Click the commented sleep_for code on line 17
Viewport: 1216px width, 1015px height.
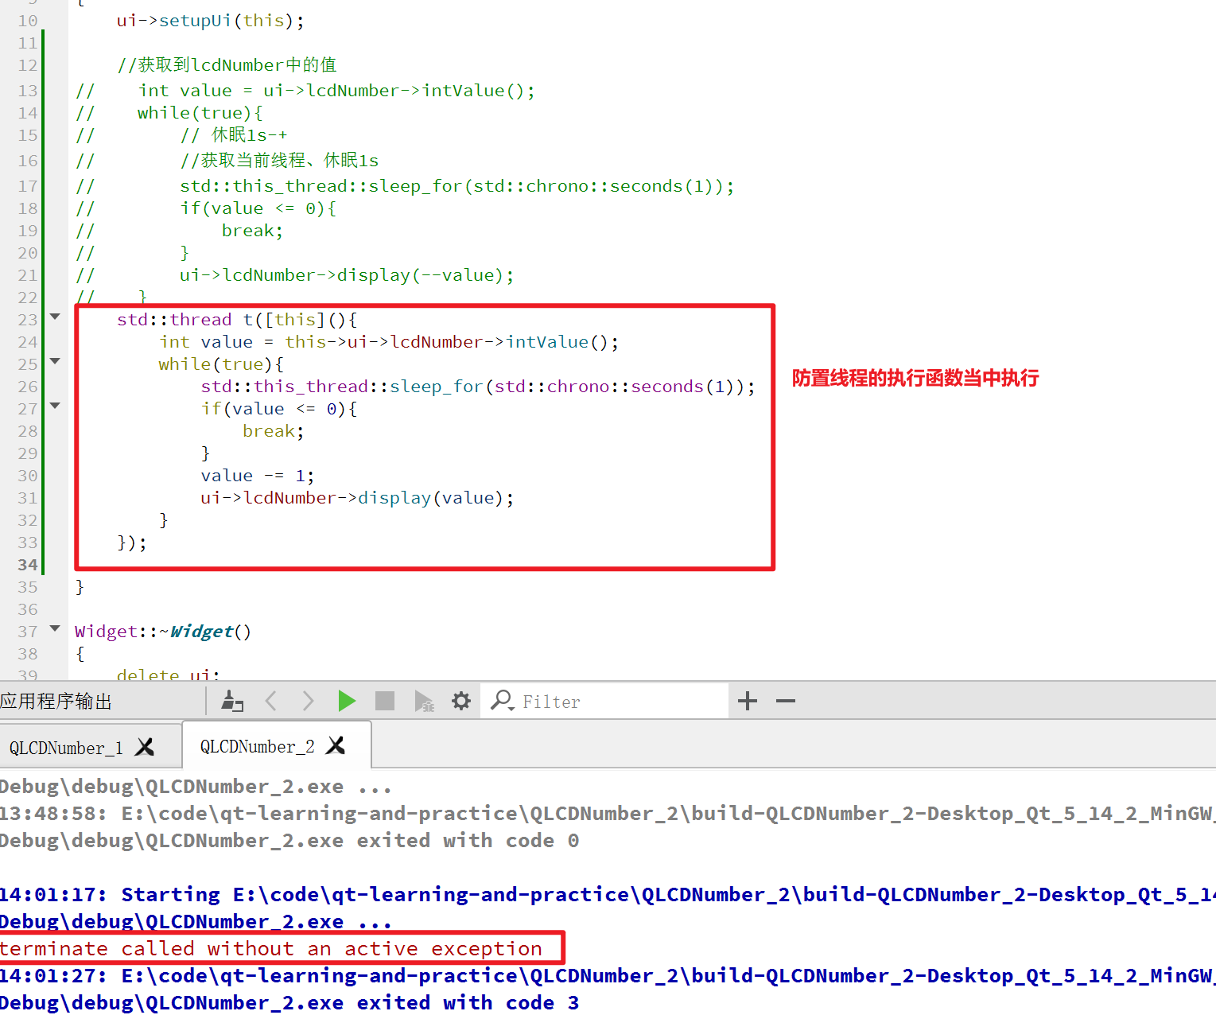(456, 186)
